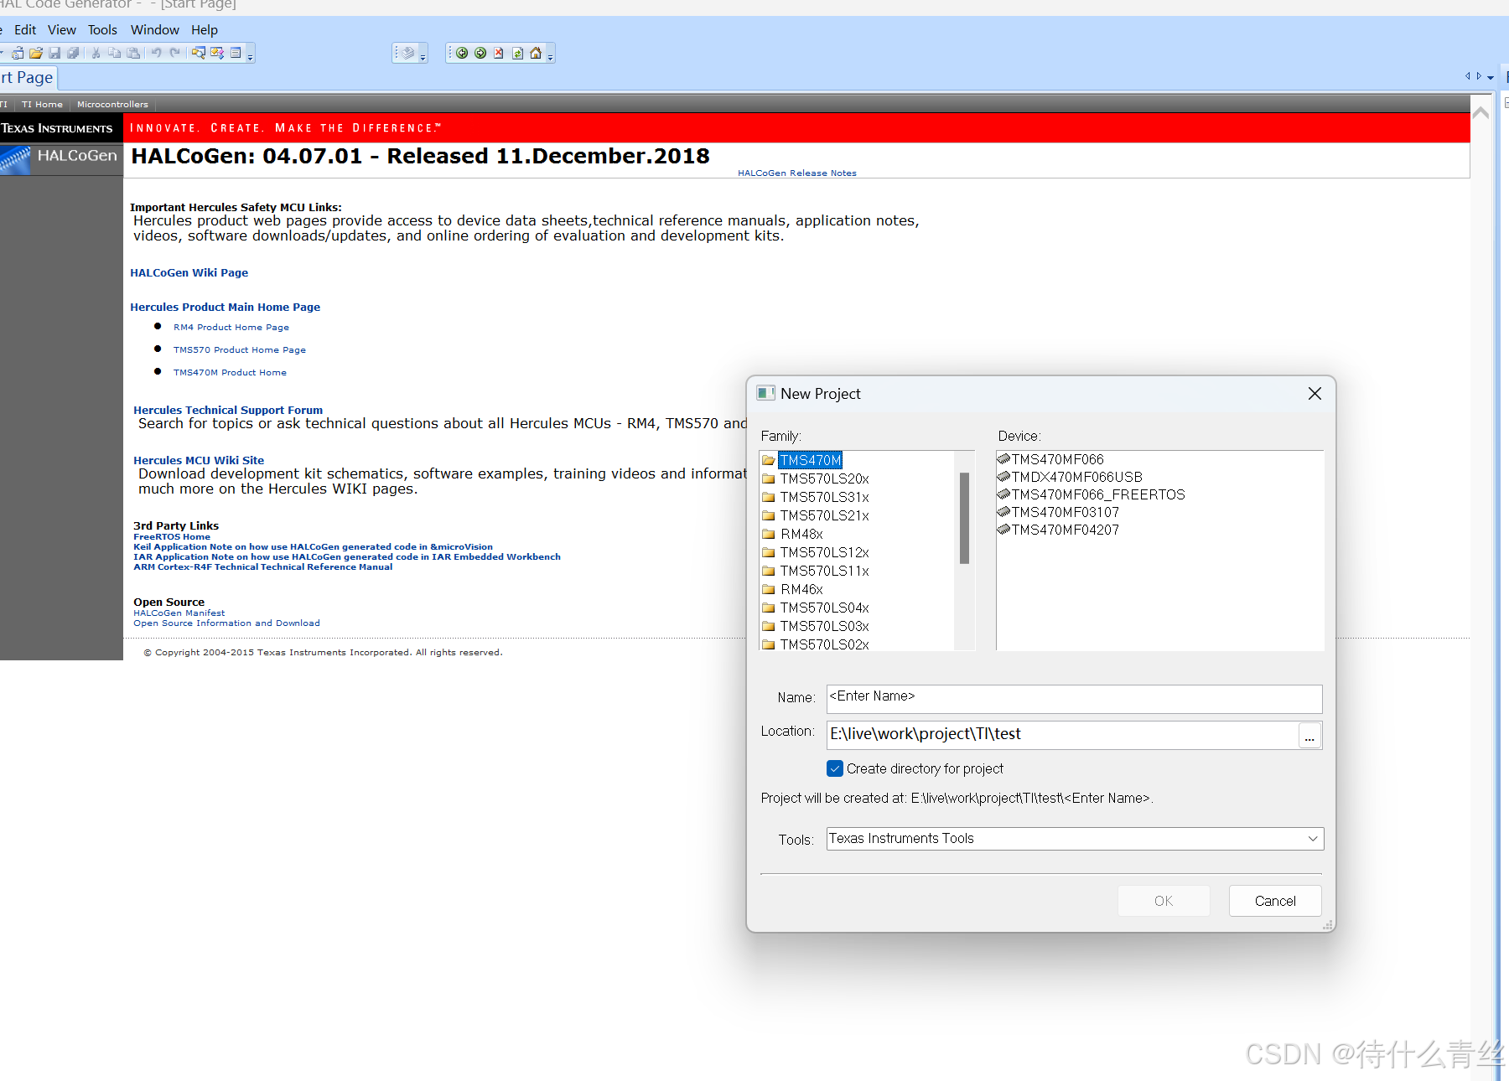Open first toolbar overflow options arrow
Screen dimensions: 1509x1081
[250, 57]
